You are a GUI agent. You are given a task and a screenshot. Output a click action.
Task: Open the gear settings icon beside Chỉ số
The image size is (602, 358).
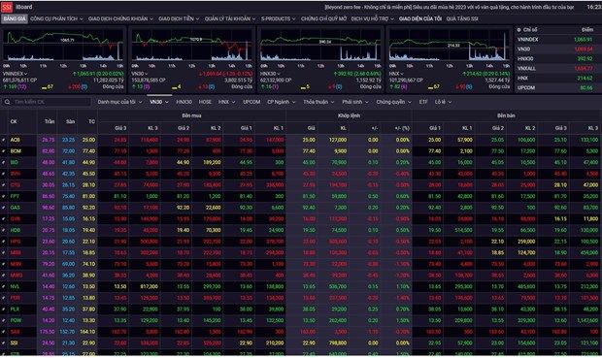[x=518, y=29]
